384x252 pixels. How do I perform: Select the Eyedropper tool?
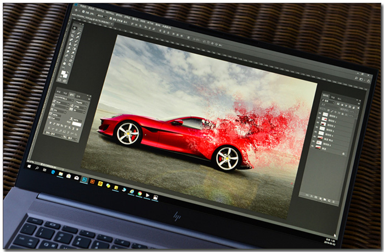point(77,37)
